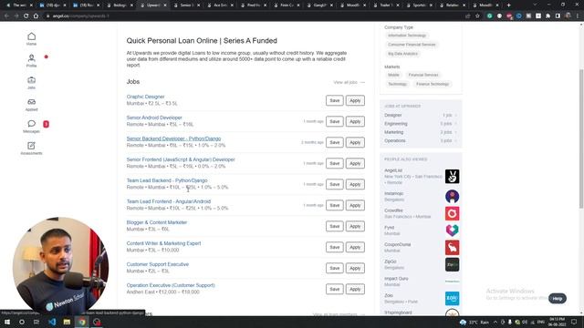584x328 pixels.
Task: Switch to the second LinkedIn browser tab
Action: (86, 5)
